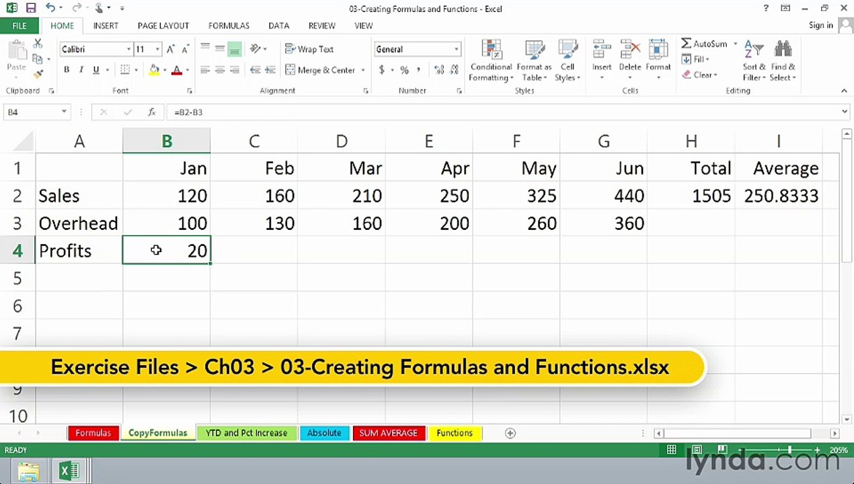The width and height of the screenshot is (854, 484).
Task: Open the SUM AVERAGE sheet tab
Action: point(388,433)
